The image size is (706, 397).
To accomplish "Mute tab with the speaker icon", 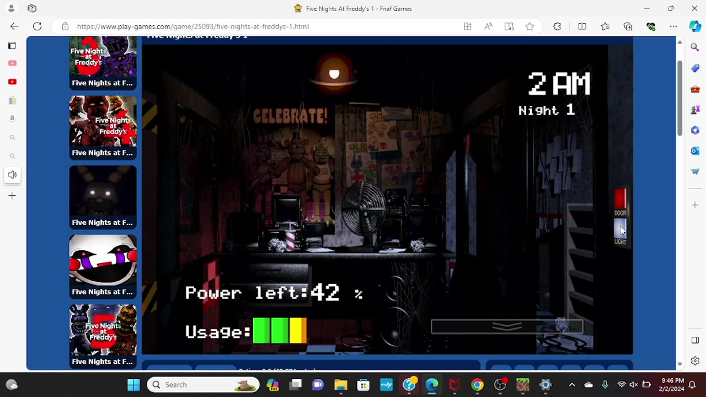I will click(x=12, y=175).
